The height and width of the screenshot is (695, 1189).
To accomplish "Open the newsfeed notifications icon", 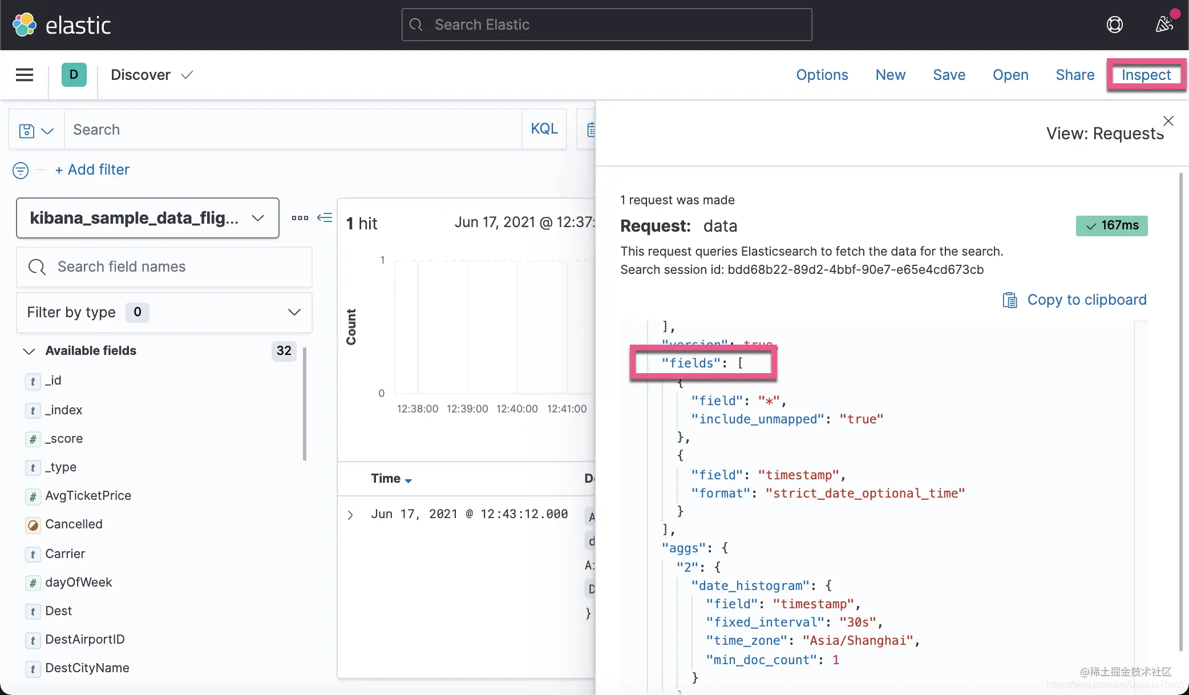I will (x=1164, y=25).
